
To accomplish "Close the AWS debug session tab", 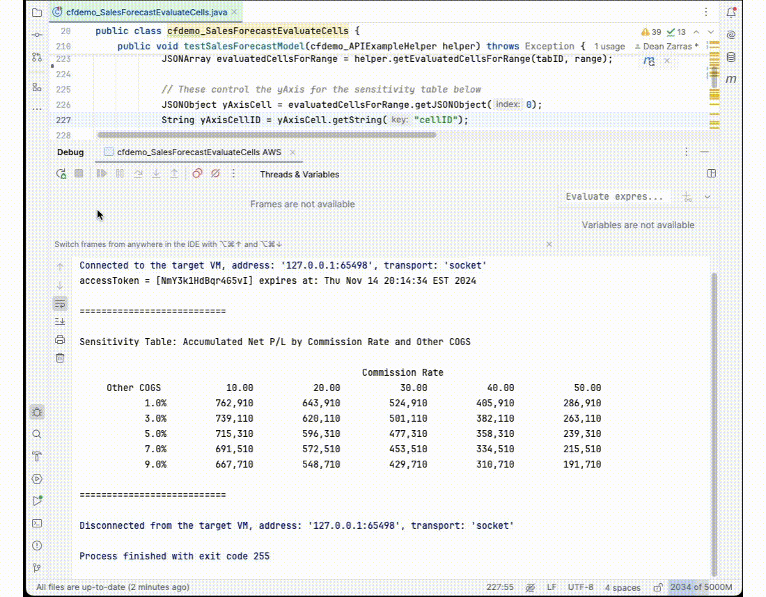I will click(x=292, y=152).
